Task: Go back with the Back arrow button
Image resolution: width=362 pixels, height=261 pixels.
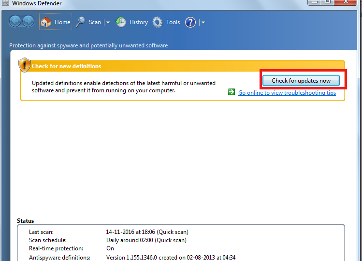Action: click(x=15, y=22)
